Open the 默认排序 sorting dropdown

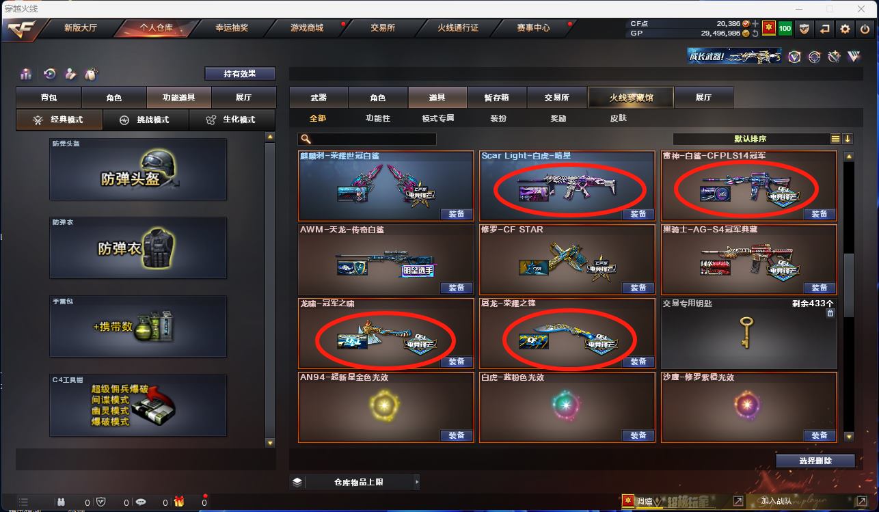(x=750, y=139)
